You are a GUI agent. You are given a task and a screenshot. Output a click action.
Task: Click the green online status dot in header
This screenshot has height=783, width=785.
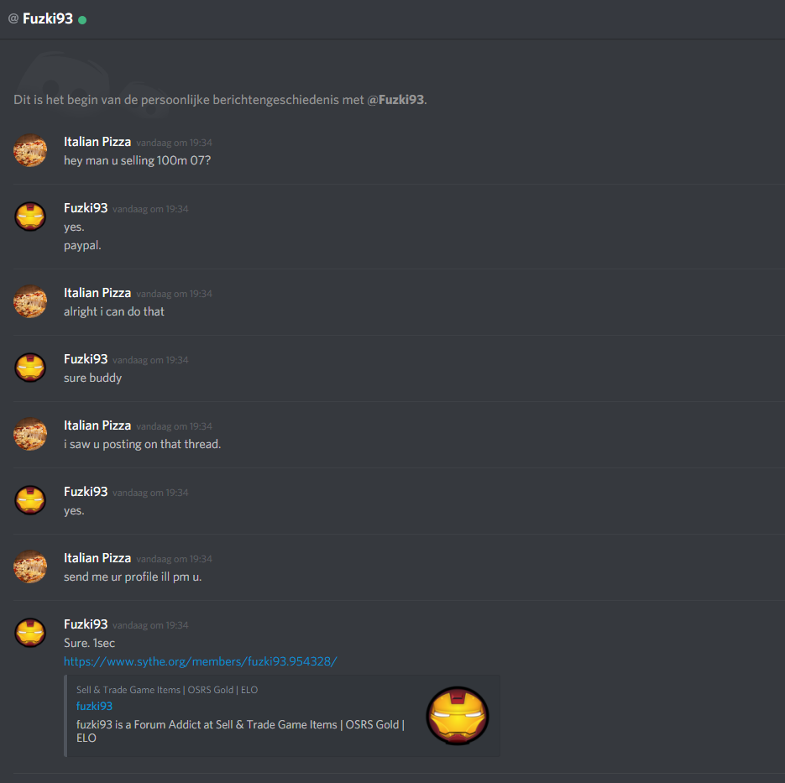(x=82, y=20)
